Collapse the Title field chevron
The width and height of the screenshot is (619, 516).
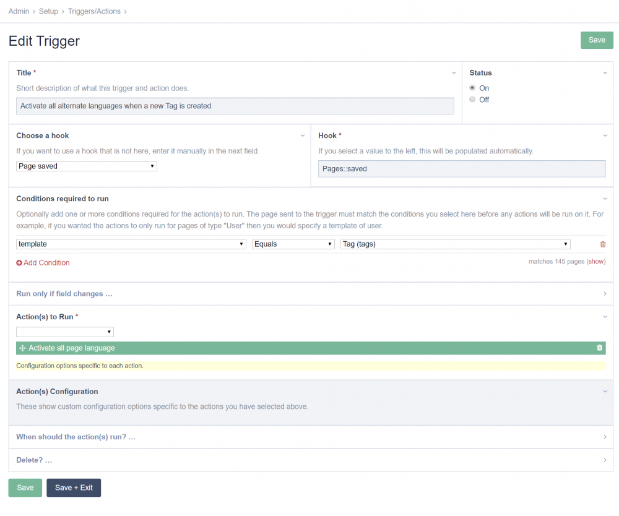[454, 73]
